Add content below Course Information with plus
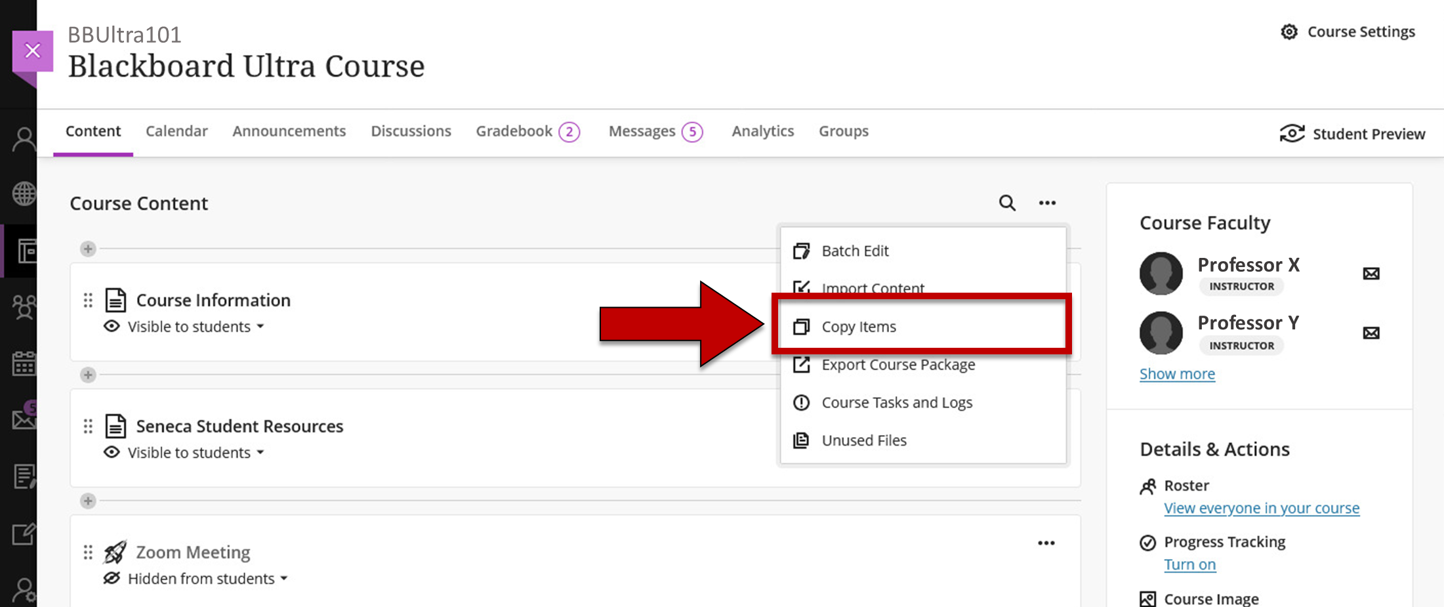This screenshot has height=607, width=1444. [x=88, y=375]
